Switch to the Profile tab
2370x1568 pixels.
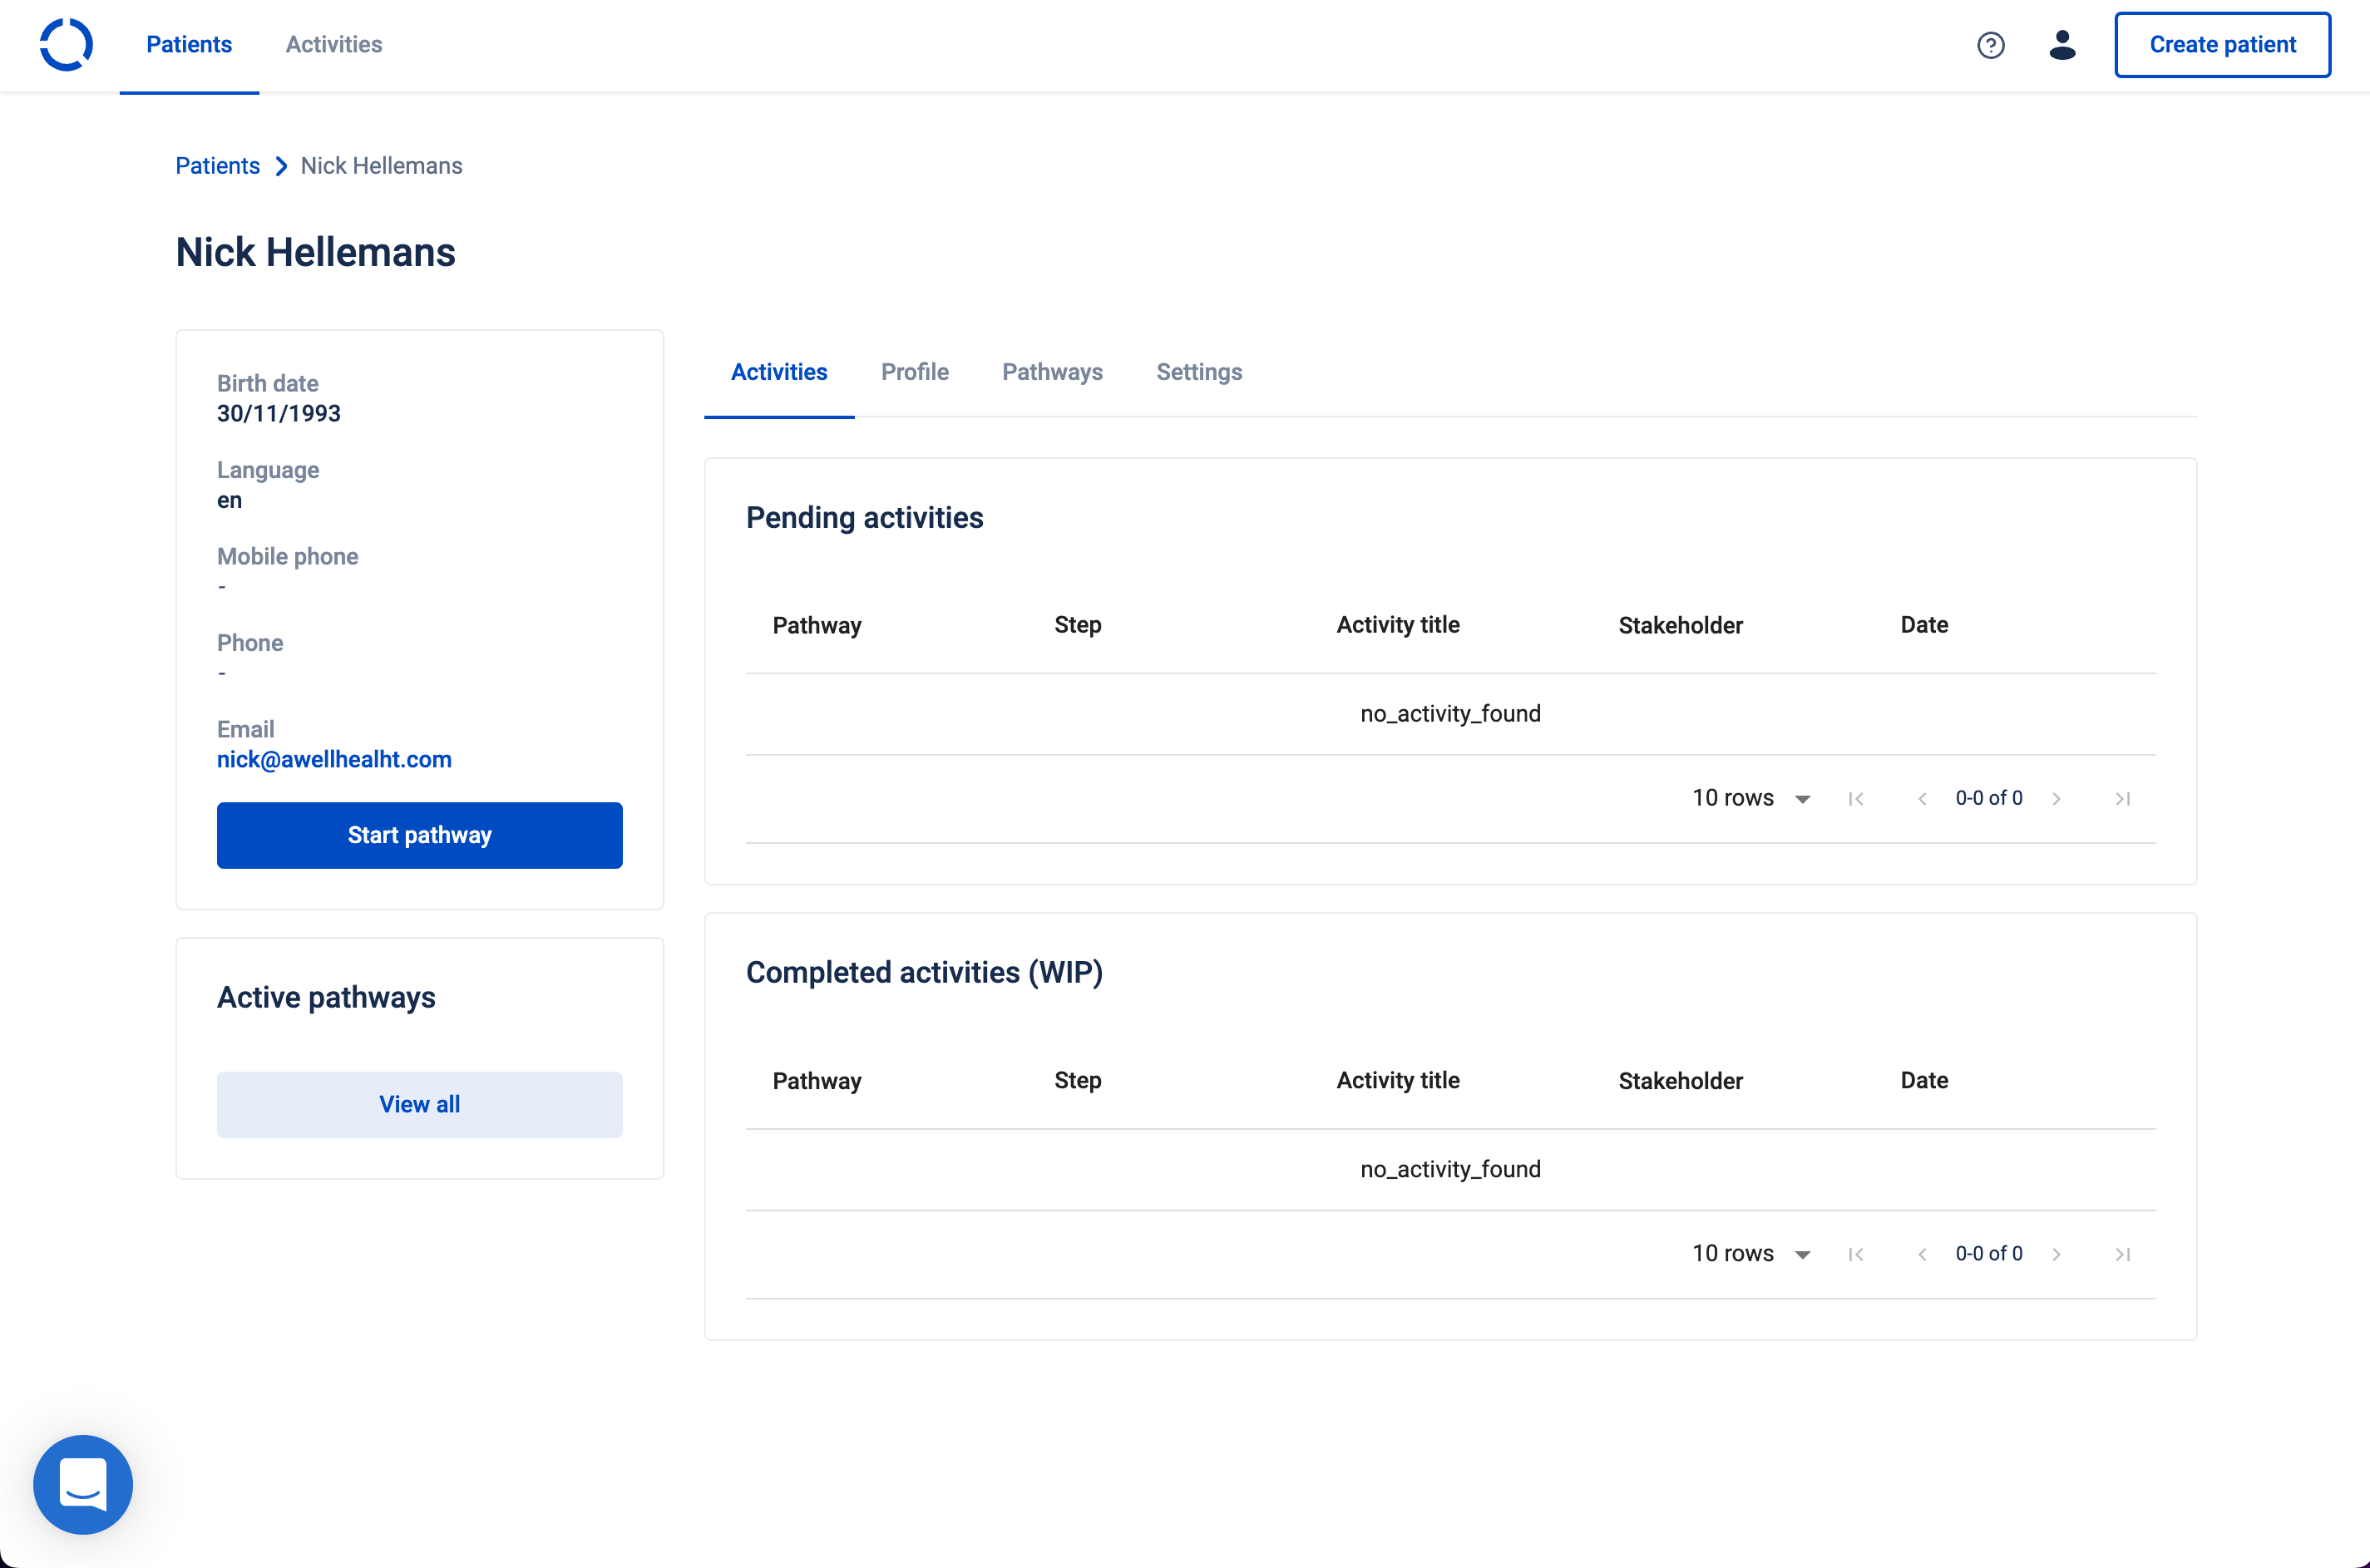point(914,372)
